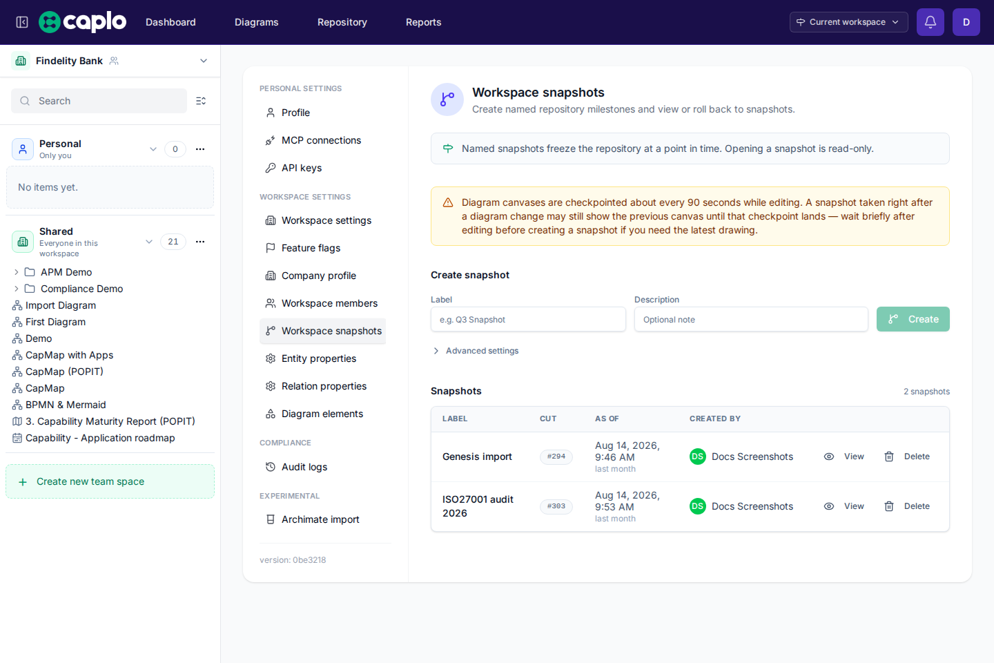Open Relation properties settings
Viewport: 994px width, 663px height.
(322, 386)
